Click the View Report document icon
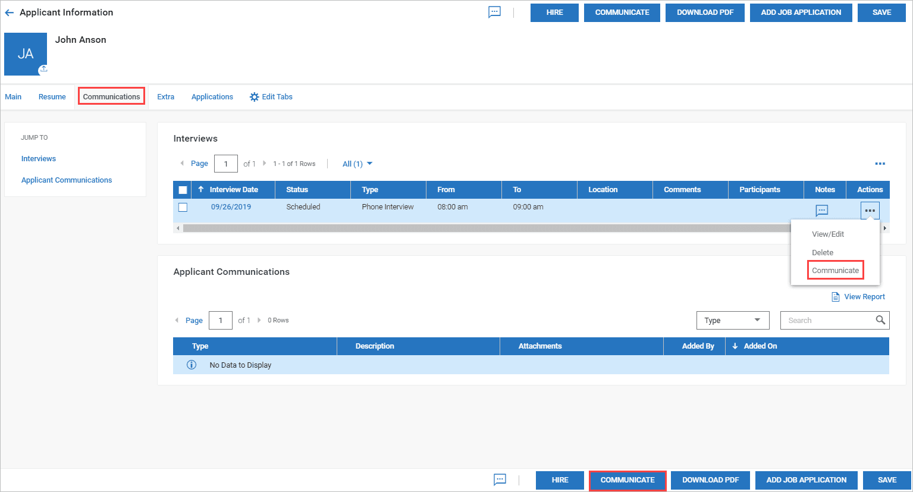The height and width of the screenshot is (492, 913). [836, 297]
